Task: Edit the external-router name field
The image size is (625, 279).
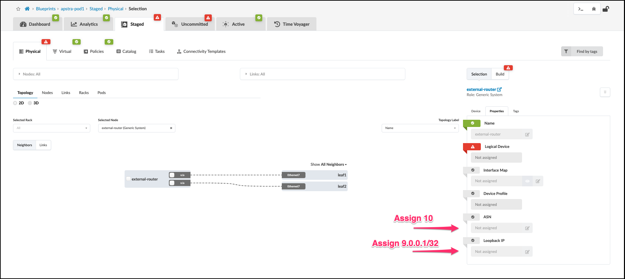Action: pyautogui.click(x=527, y=135)
